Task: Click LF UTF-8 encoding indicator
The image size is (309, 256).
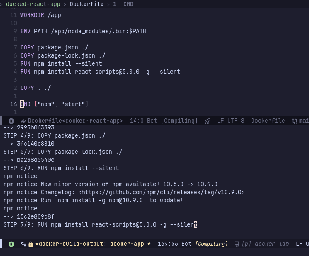Action: click(230, 121)
